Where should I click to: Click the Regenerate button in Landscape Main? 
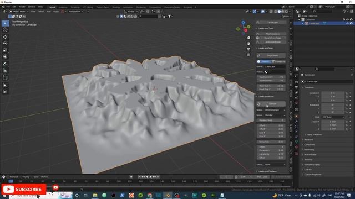tap(271, 55)
